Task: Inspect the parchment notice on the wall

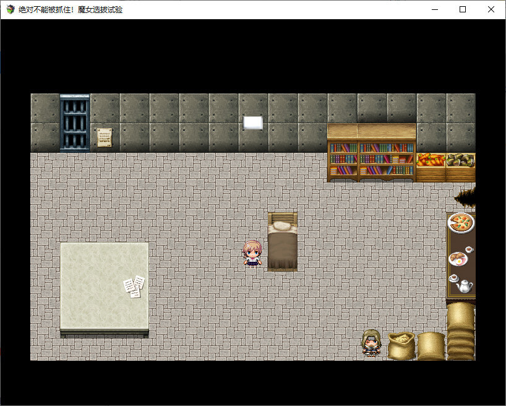Action: tap(104, 137)
